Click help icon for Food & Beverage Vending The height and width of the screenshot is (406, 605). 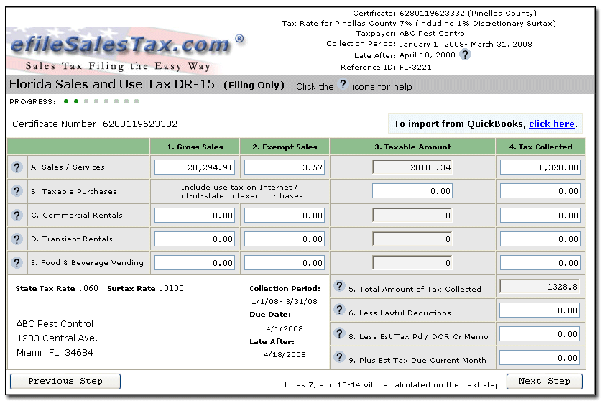tap(17, 263)
